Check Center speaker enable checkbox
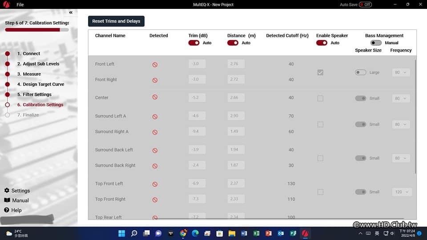The image size is (427, 240). click(x=320, y=98)
